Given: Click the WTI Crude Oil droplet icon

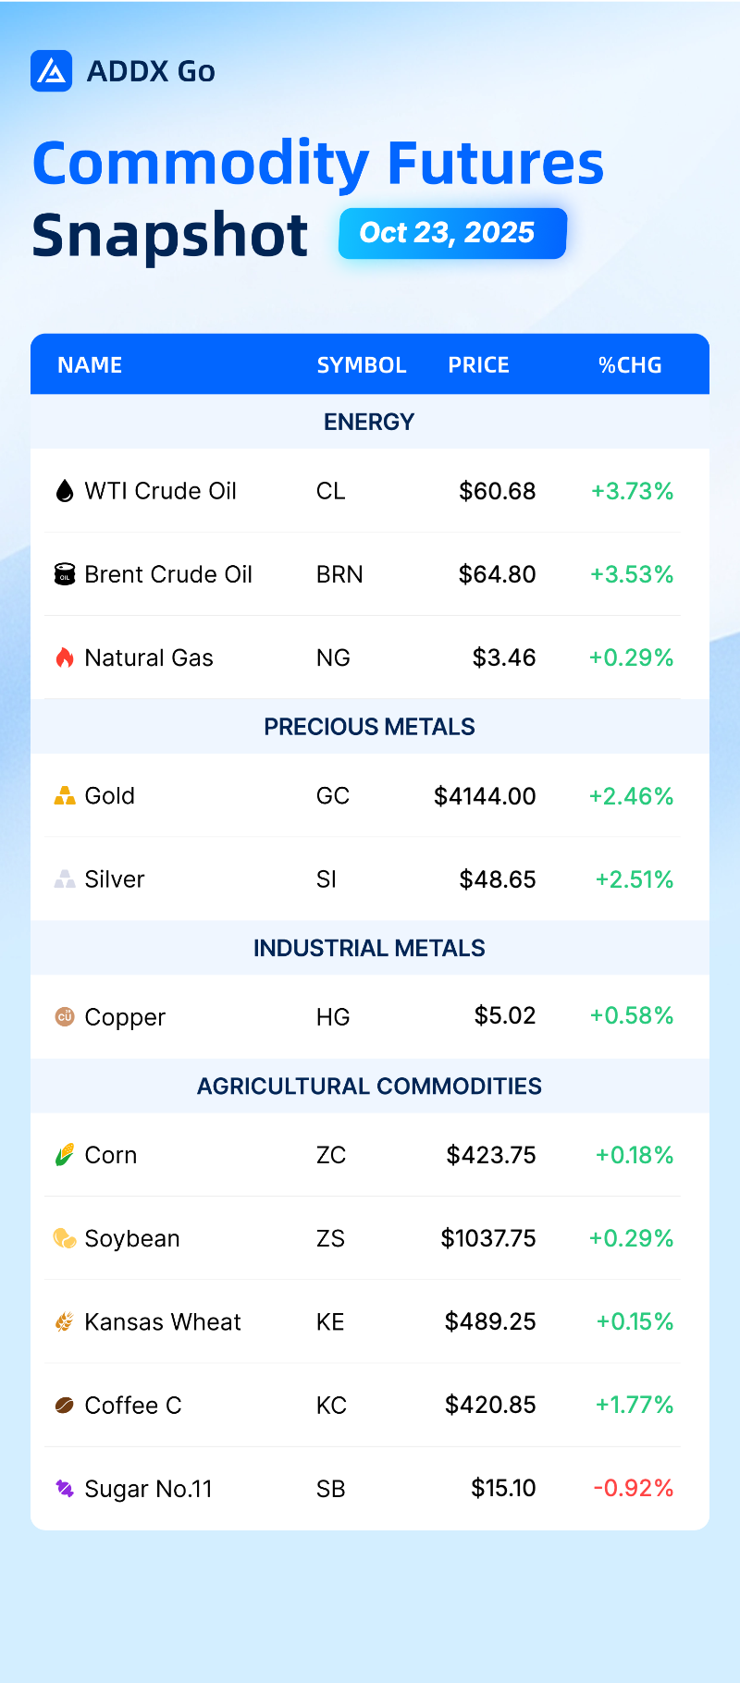Looking at the screenshot, I should pyautogui.click(x=65, y=491).
